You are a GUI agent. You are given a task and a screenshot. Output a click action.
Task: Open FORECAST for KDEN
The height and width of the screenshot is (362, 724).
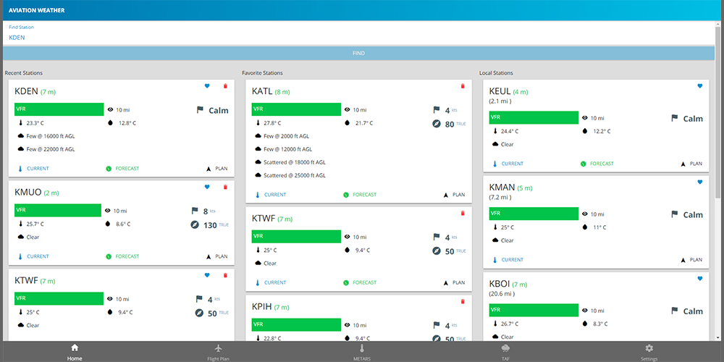tap(122, 169)
